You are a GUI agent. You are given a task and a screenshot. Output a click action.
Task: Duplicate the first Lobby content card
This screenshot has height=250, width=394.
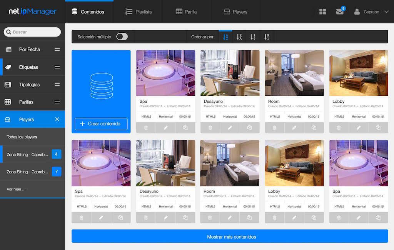pos(378,128)
